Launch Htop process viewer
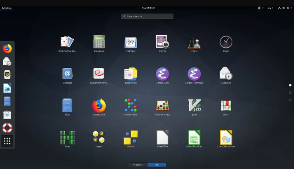 coord(67,139)
